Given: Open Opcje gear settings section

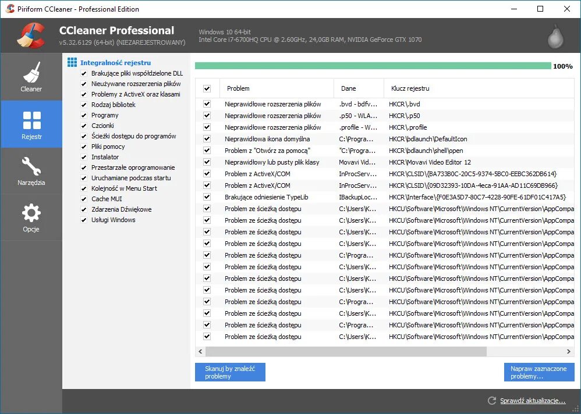Looking at the screenshot, I should 31,213.
